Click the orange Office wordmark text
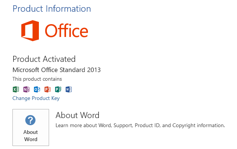Image resolution: width=237 pixels, height=149 pixels. coord(66,31)
